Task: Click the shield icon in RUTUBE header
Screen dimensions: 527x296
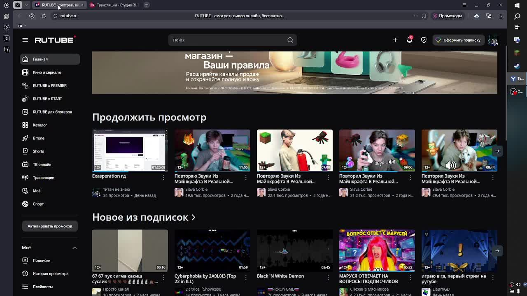Action: (x=424, y=40)
